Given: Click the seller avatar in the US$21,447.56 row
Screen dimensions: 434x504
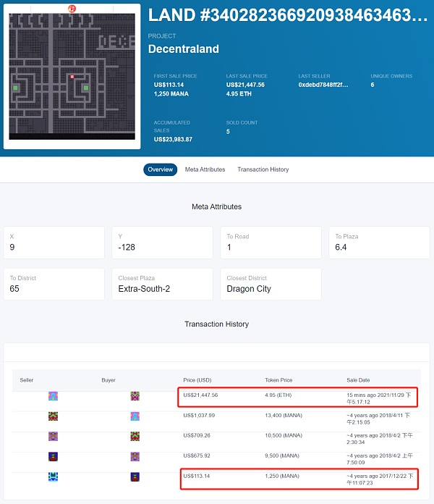Looking at the screenshot, I should point(53,396).
